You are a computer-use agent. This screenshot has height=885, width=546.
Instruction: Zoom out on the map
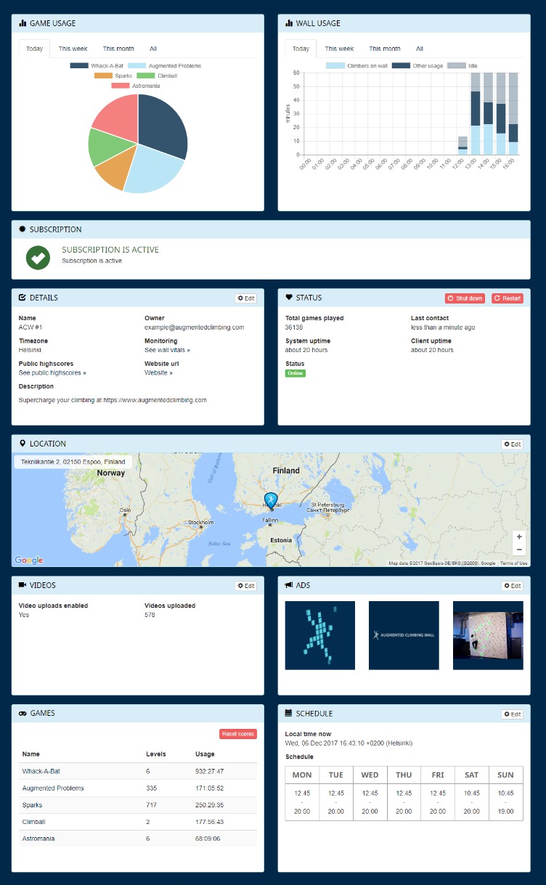[518, 550]
